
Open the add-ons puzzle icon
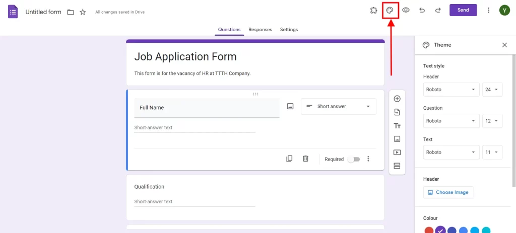373,10
